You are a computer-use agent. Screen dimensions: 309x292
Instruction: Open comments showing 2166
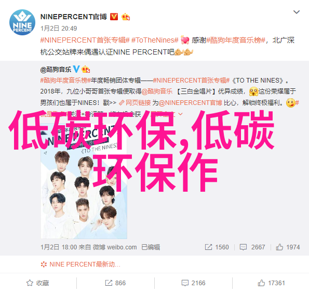[193, 283]
